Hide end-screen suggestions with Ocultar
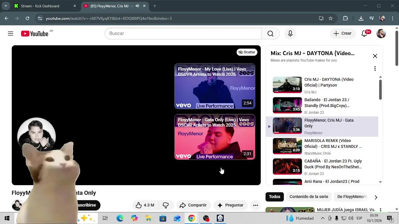This screenshot has height=224, width=399. point(247,52)
